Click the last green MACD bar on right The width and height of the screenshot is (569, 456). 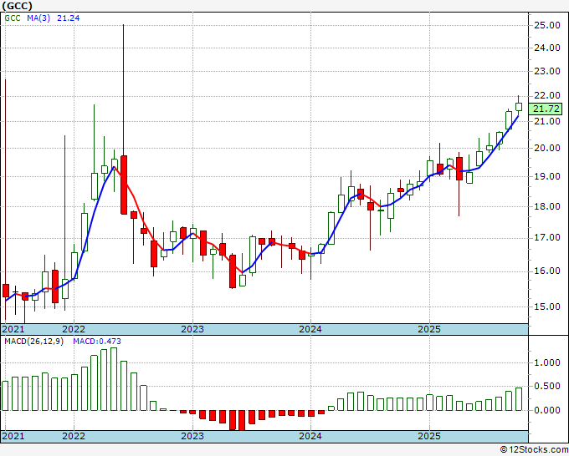(x=519, y=399)
